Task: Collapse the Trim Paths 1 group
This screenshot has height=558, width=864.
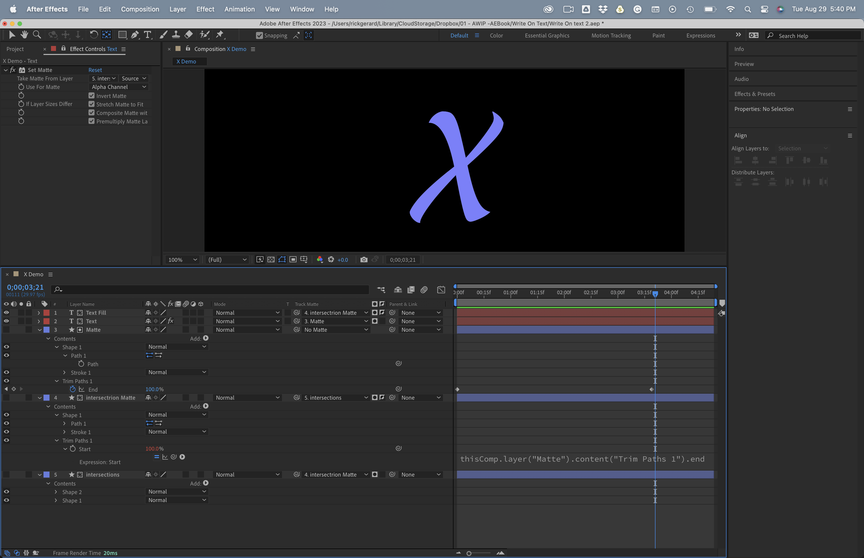Action: pyautogui.click(x=56, y=381)
